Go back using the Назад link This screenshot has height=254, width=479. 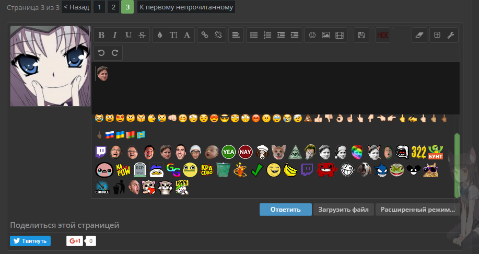tap(76, 7)
